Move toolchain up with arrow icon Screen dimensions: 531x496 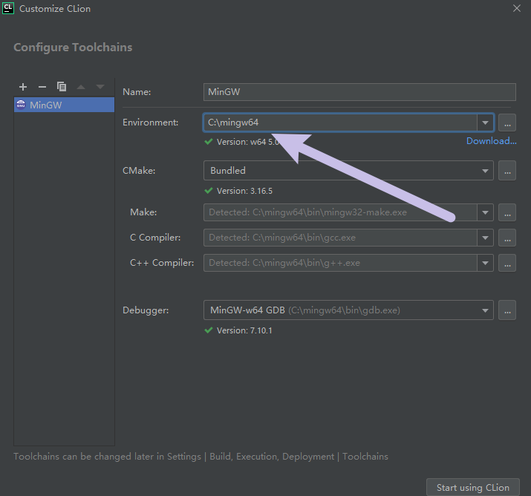pos(81,87)
